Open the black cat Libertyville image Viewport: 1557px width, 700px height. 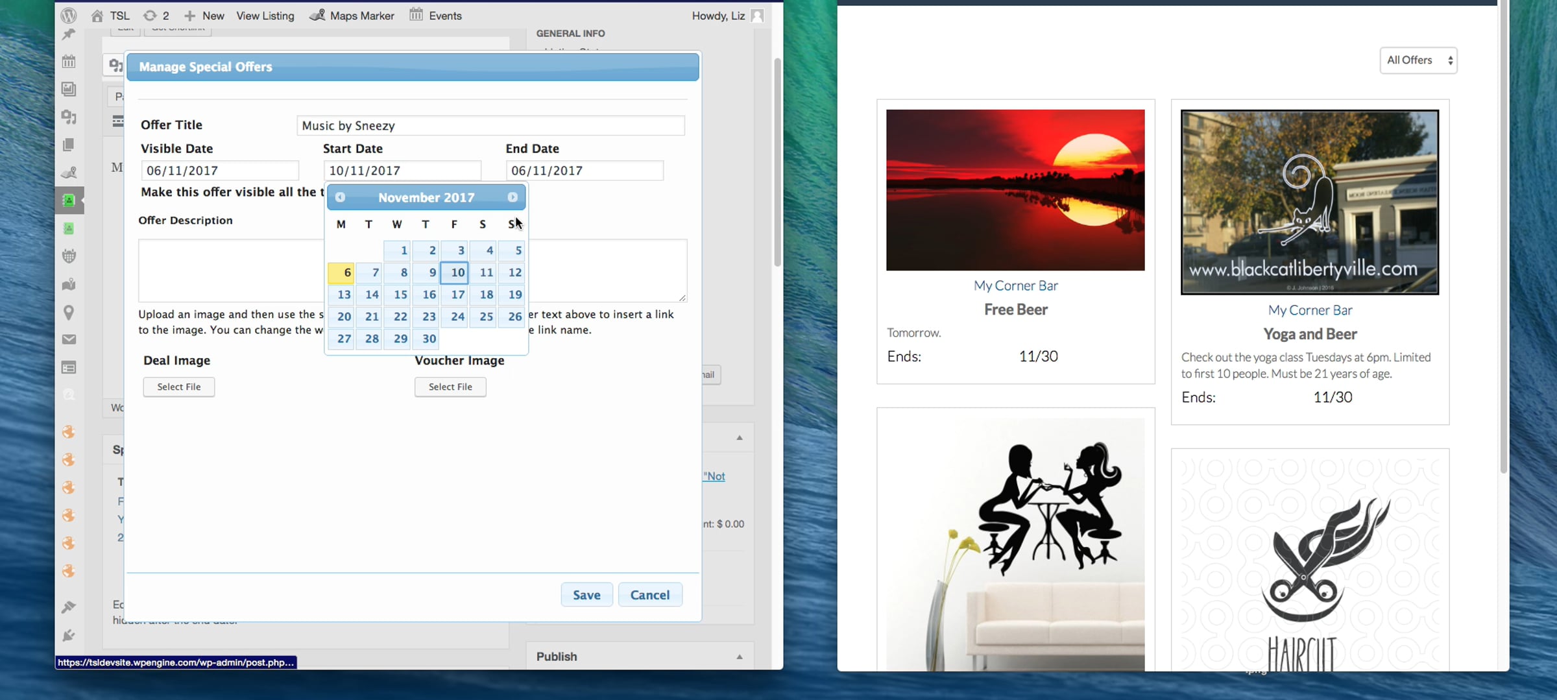click(1310, 202)
